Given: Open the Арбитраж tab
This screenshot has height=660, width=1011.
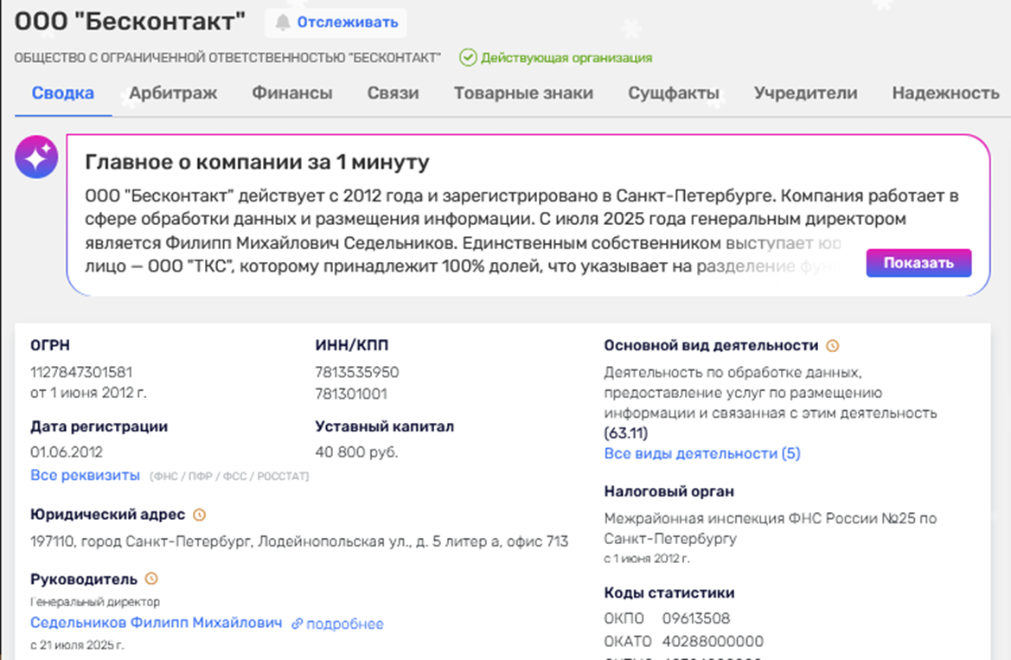Looking at the screenshot, I should click(173, 93).
